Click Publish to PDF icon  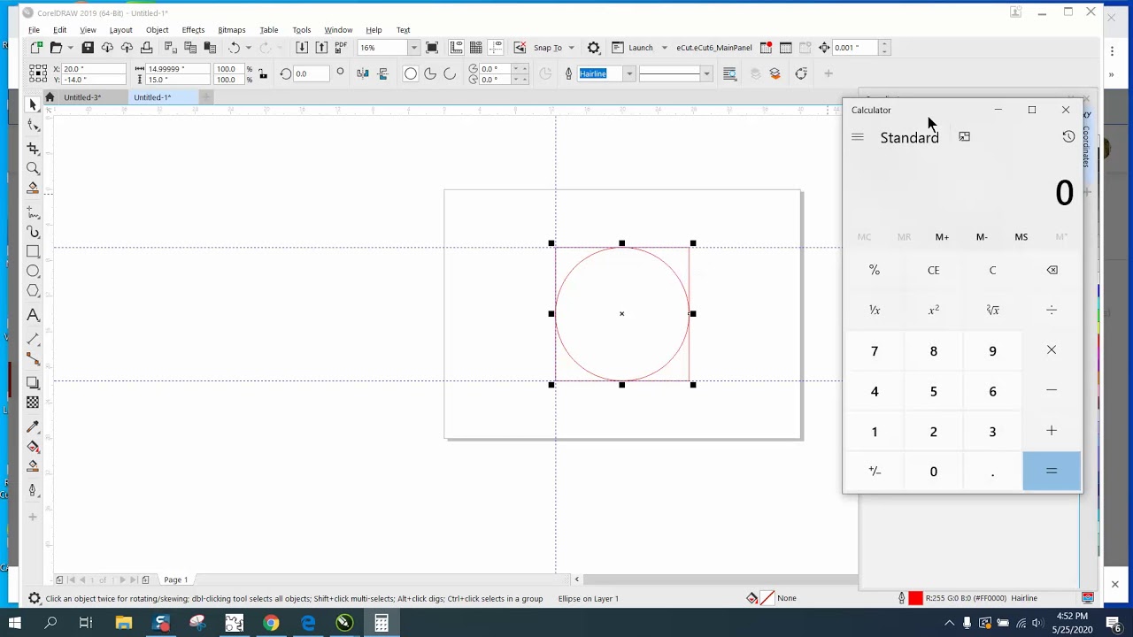click(341, 48)
